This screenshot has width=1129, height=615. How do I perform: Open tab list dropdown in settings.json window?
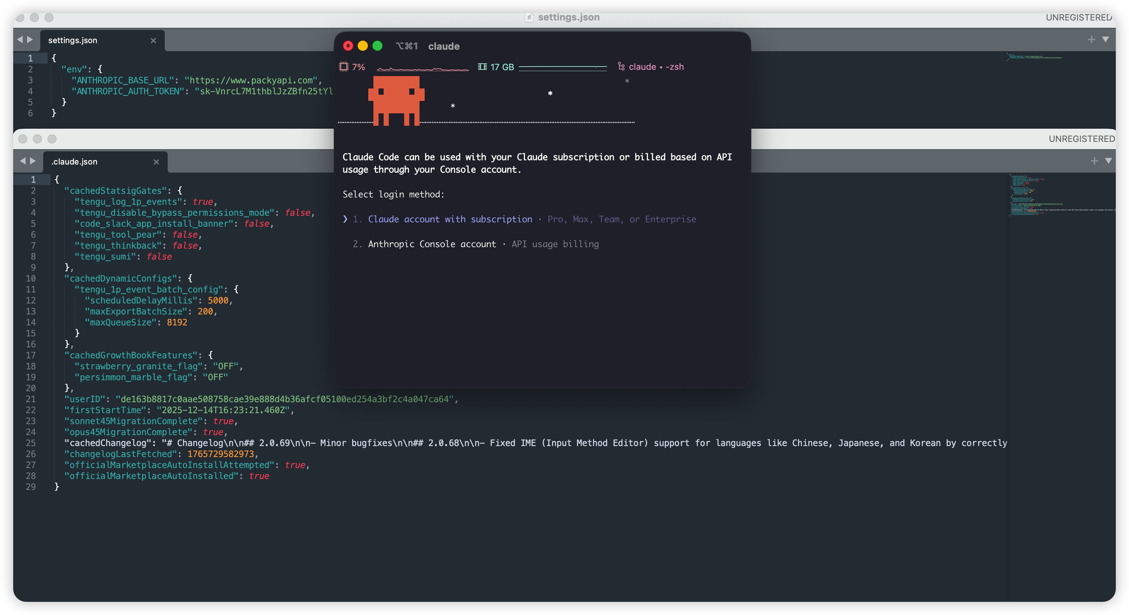[x=1106, y=39]
